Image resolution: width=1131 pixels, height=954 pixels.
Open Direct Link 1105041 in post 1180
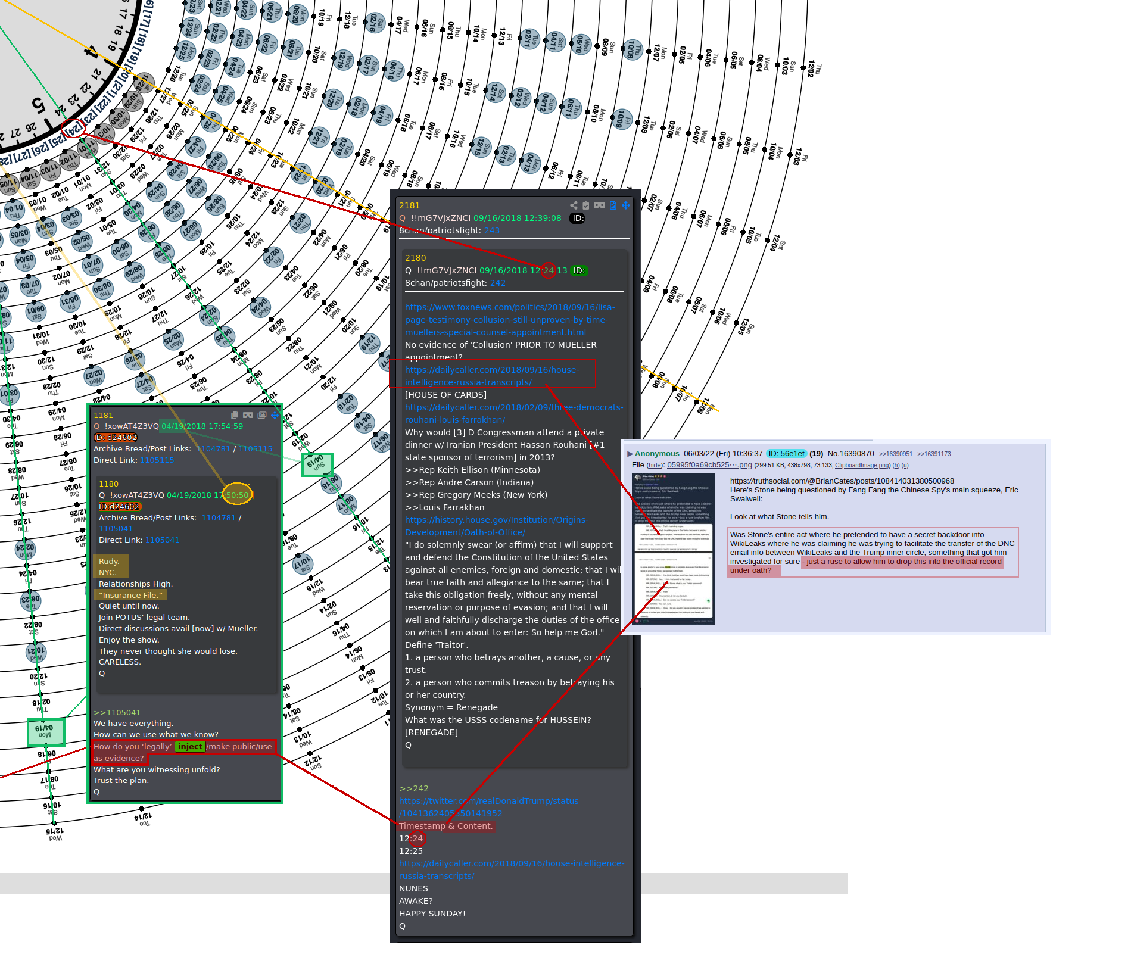pos(163,540)
